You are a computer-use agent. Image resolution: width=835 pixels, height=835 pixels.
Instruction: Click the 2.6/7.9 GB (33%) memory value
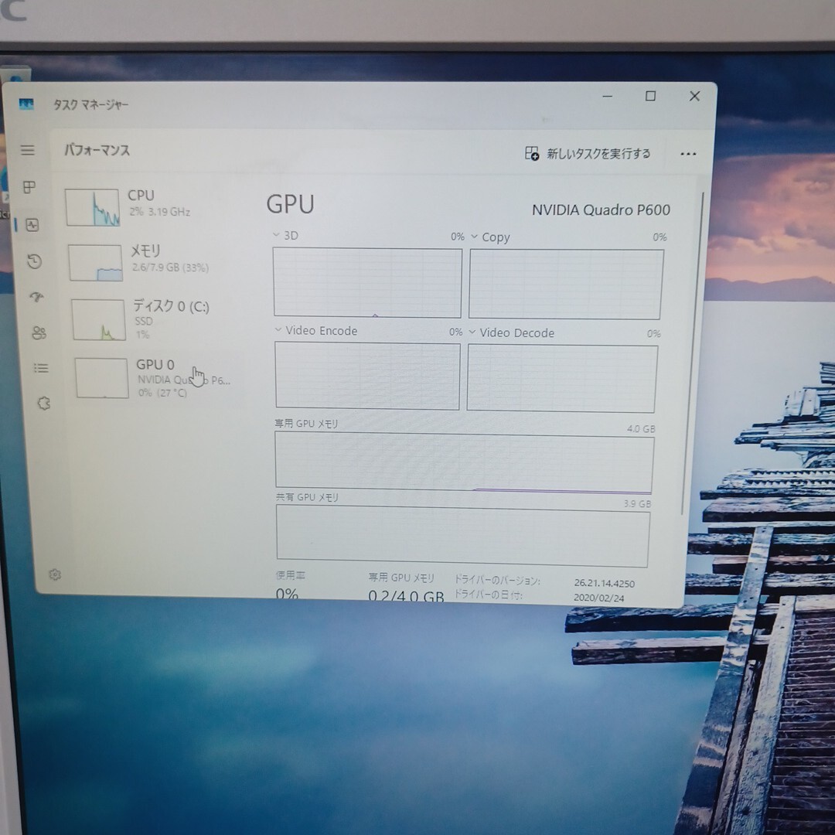(x=170, y=268)
